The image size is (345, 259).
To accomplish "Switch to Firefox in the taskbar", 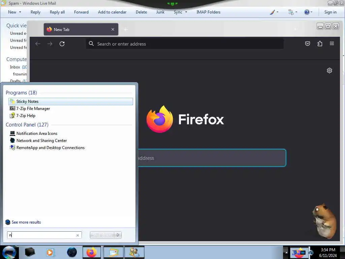I will point(92,252).
